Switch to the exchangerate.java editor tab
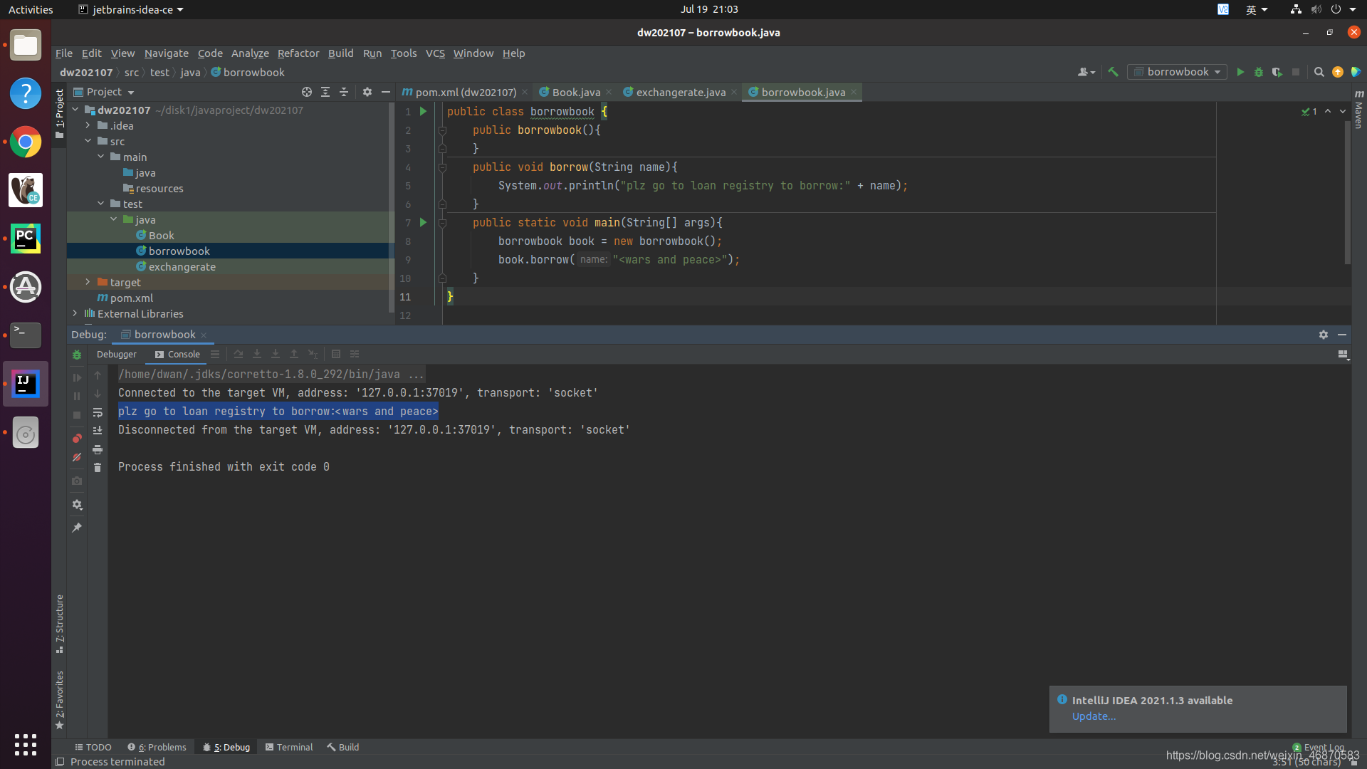 (x=680, y=93)
